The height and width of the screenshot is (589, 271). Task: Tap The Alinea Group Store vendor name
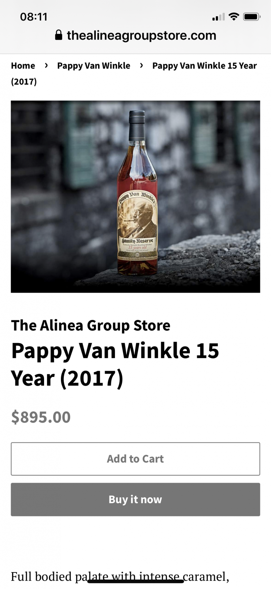(x=91, y=325)
